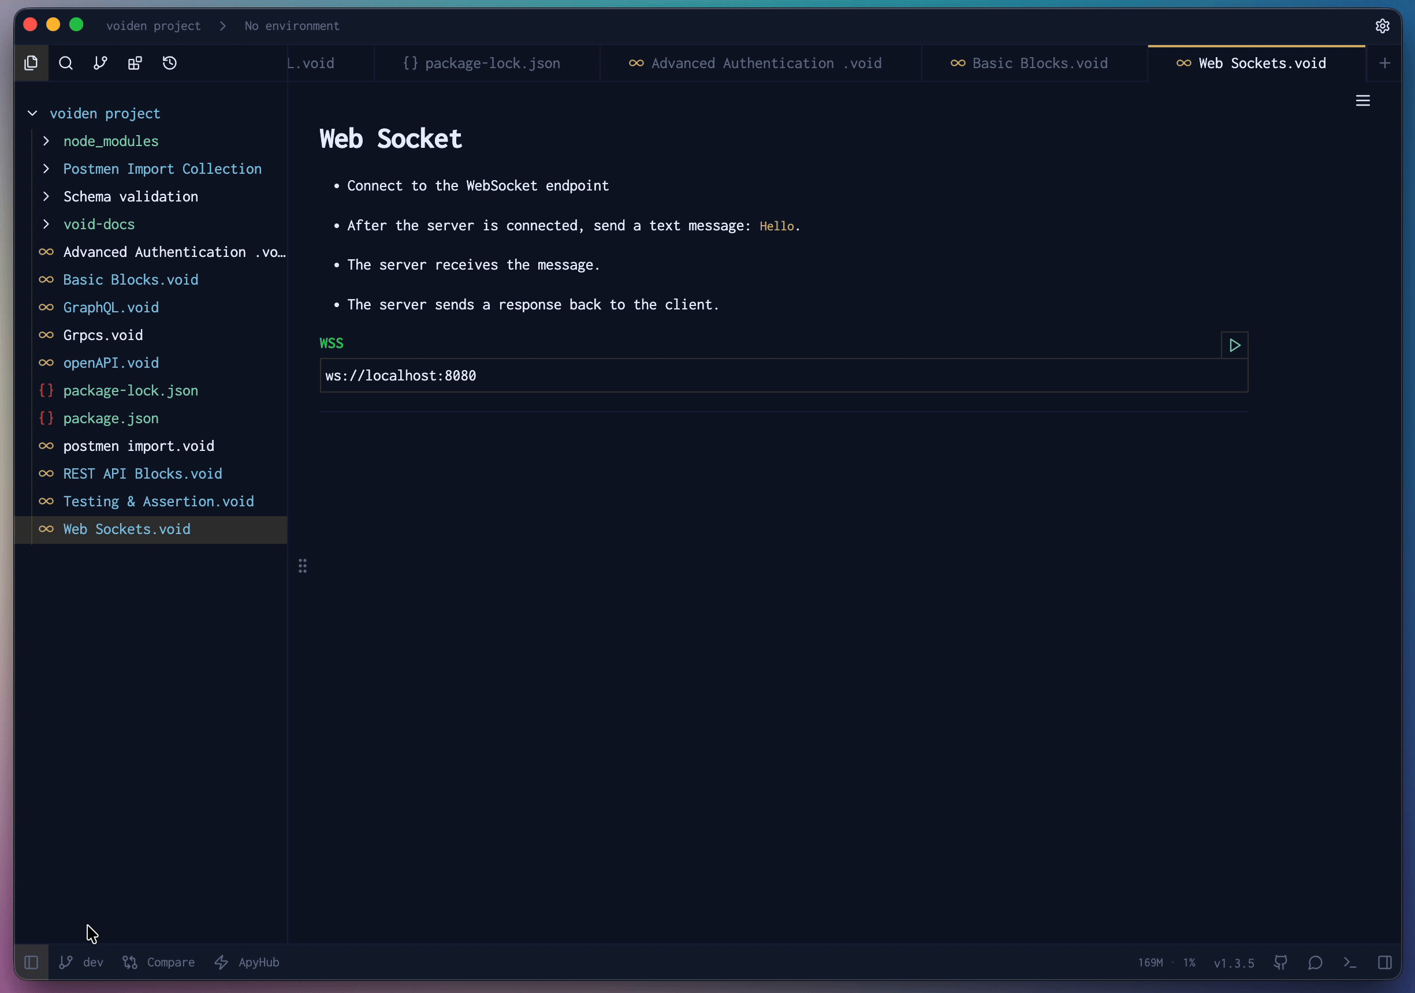This screenshot has width=1415, height=993.
Task: Open the extensions/blocks sidebar panel
Action: point(135,63)
